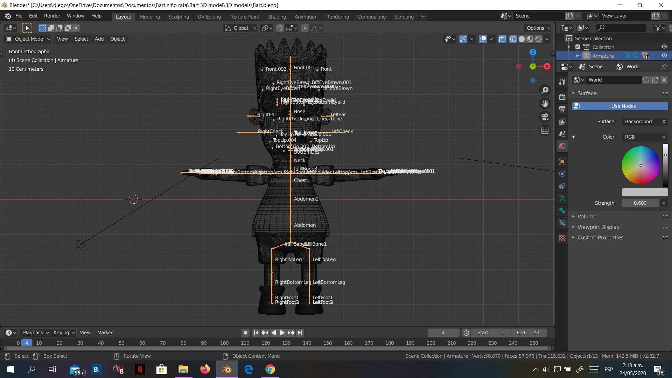This screenshot has height=378, width=672.
Task: Select the Tweak select box tool icon
Action: tap(27, 28)
